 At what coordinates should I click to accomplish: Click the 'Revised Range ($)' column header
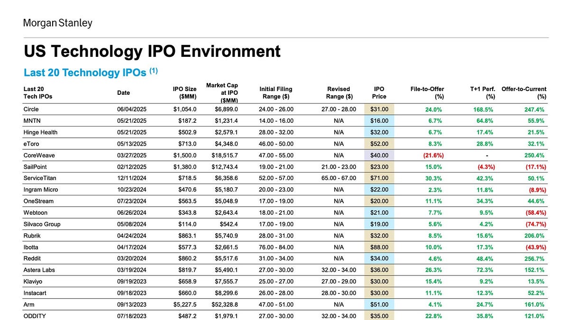pos(339,92)
